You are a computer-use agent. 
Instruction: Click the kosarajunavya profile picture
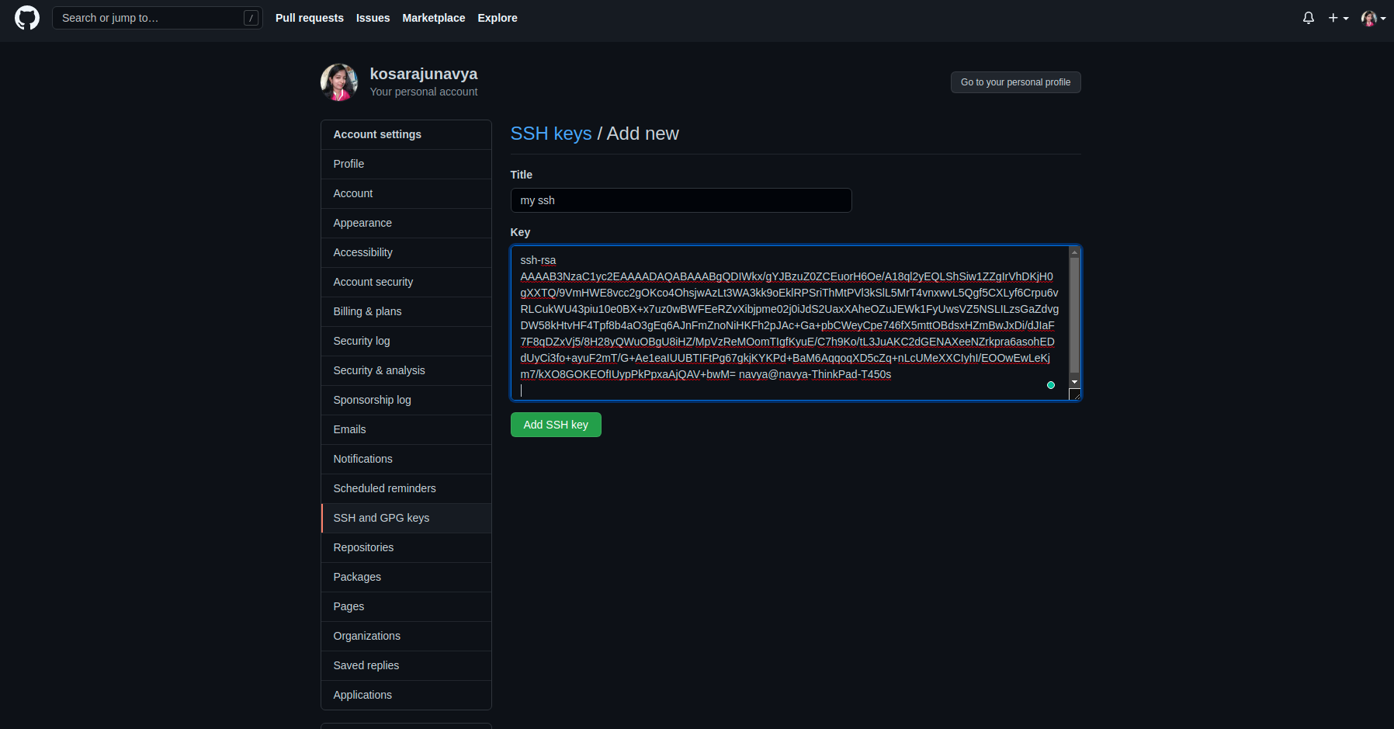339,82
